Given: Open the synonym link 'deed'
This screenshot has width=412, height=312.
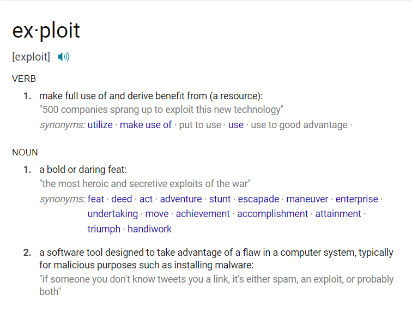Looking at the screenshot, I should coord(122,199).
